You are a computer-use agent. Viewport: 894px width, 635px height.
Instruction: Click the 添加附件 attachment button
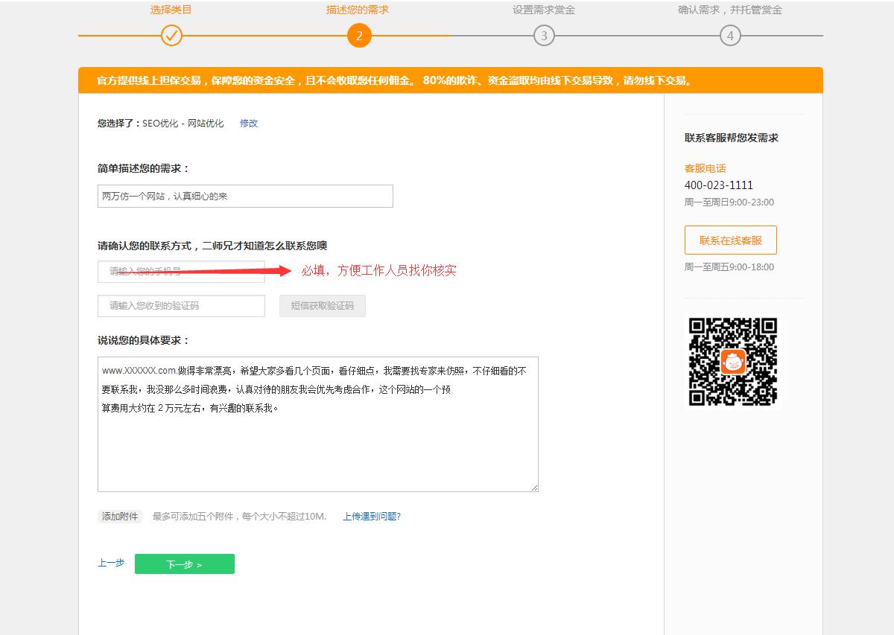coord(119,516)
